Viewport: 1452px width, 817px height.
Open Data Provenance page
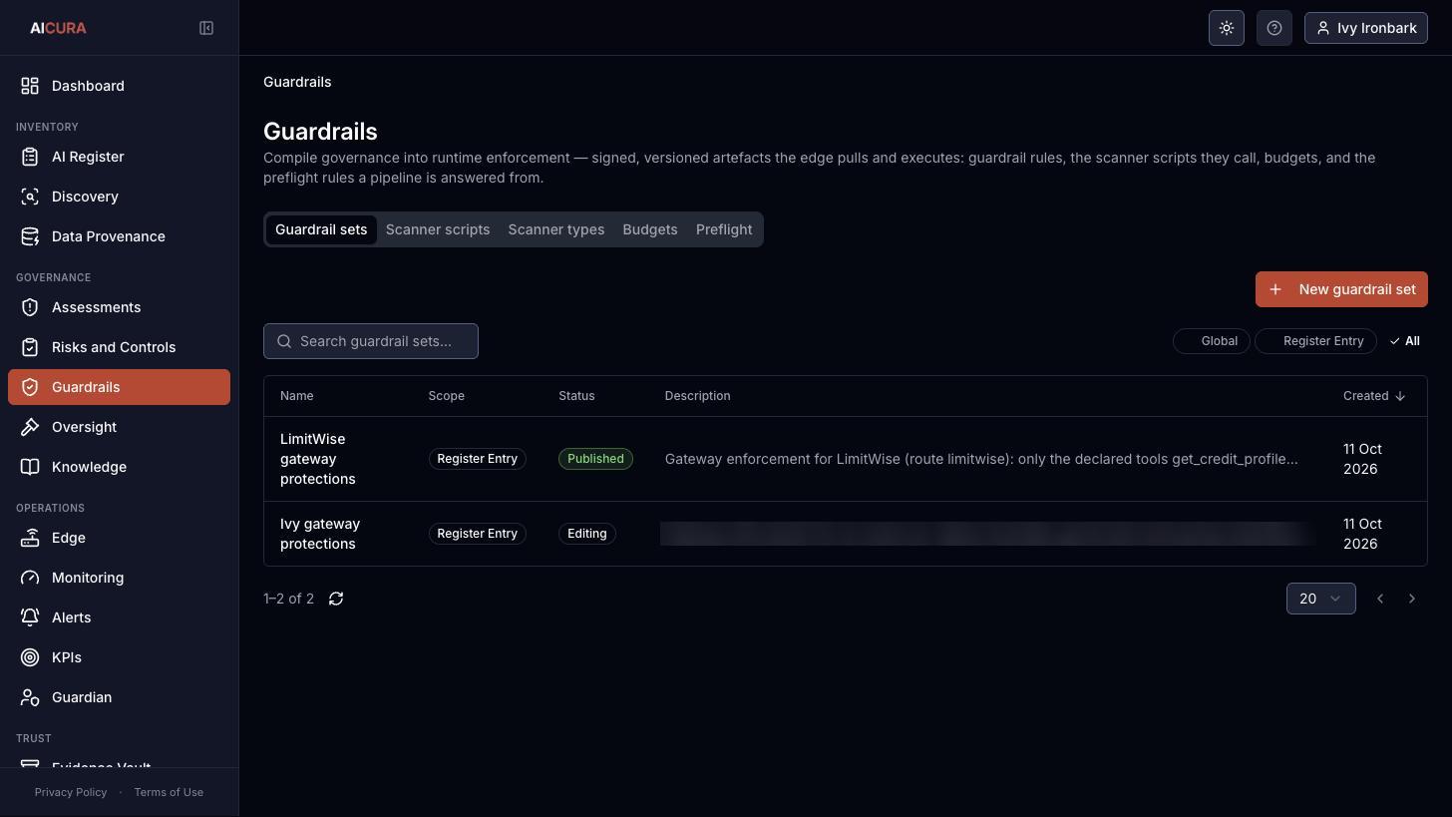(x=119, y=236)
